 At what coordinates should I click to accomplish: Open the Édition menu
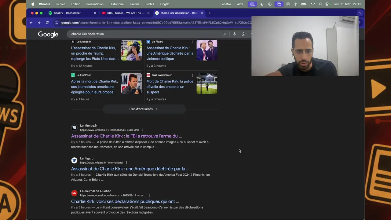[x=75, y=4]
